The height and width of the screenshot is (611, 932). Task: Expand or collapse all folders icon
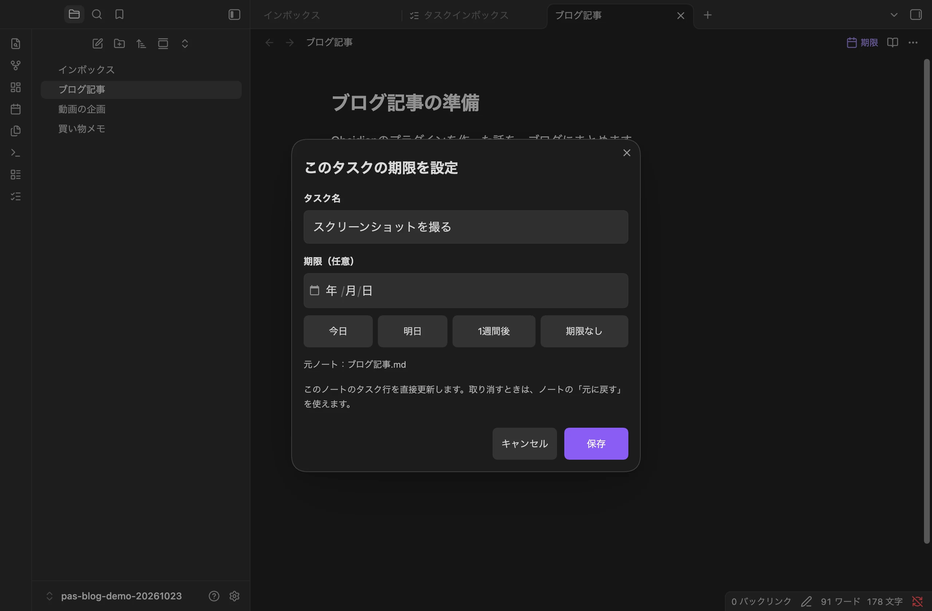tap(185, 43)
